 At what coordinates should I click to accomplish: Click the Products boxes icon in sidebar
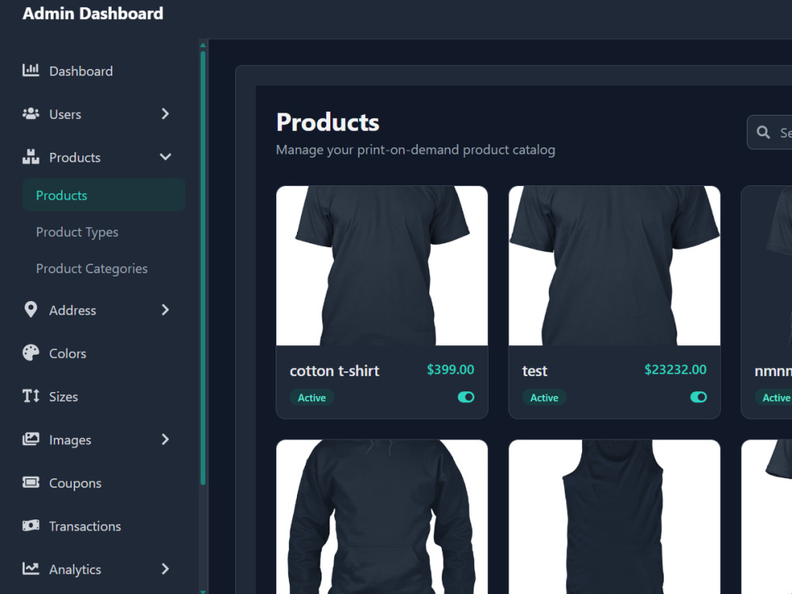31,157
